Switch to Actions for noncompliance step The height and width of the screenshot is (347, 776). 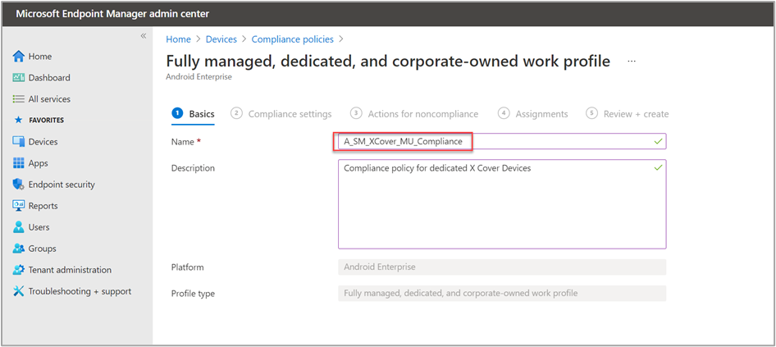point(414,114)
